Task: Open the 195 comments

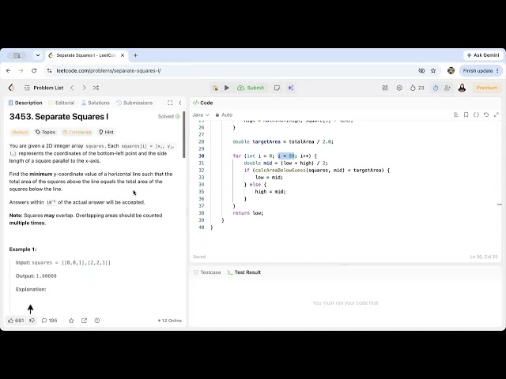Action: click(x=49, y=321)
